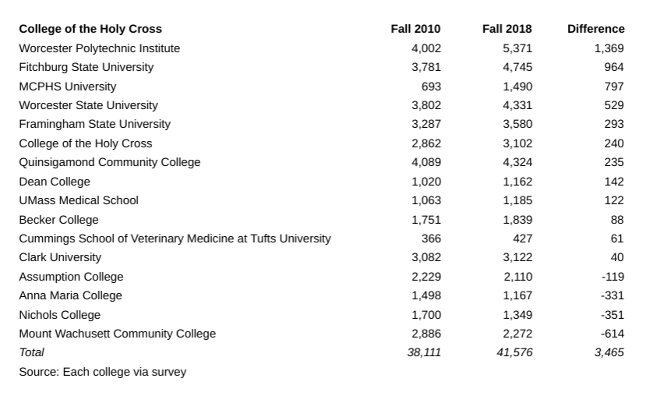Select the Anna Maria College row label
The width and height of the screenshot is (653, 403).
(70, 295)
